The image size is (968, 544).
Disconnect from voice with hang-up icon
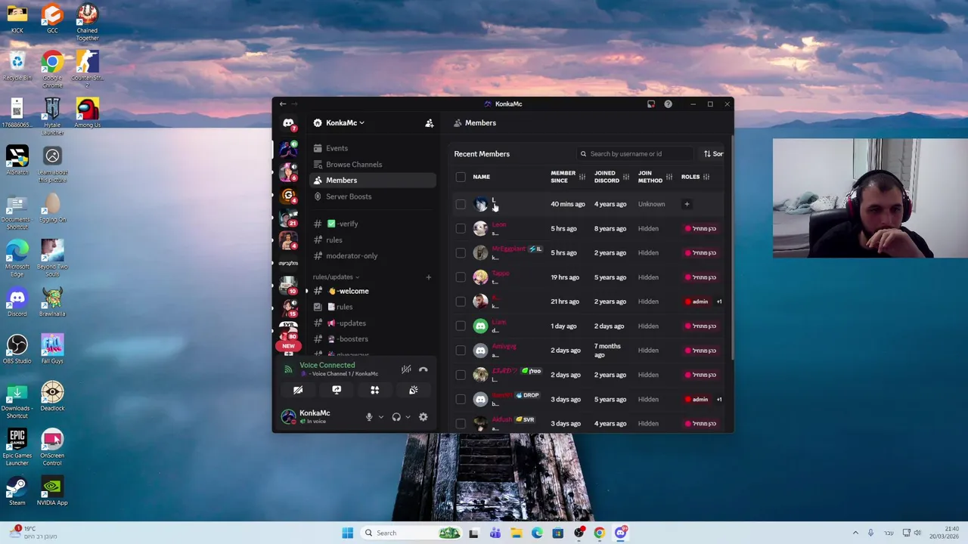(423, 369)
